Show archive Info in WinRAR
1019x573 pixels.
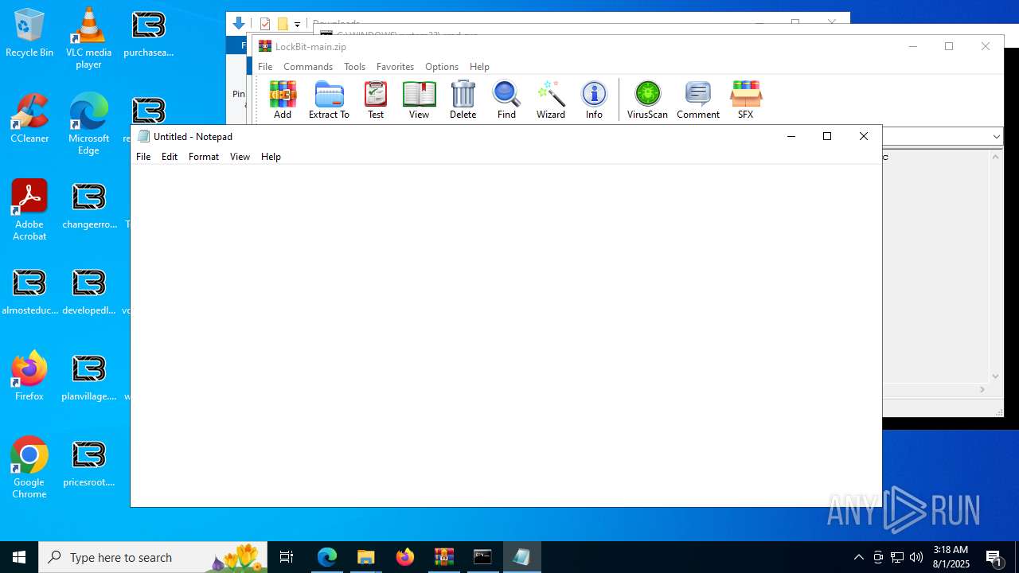coord(594,99)
